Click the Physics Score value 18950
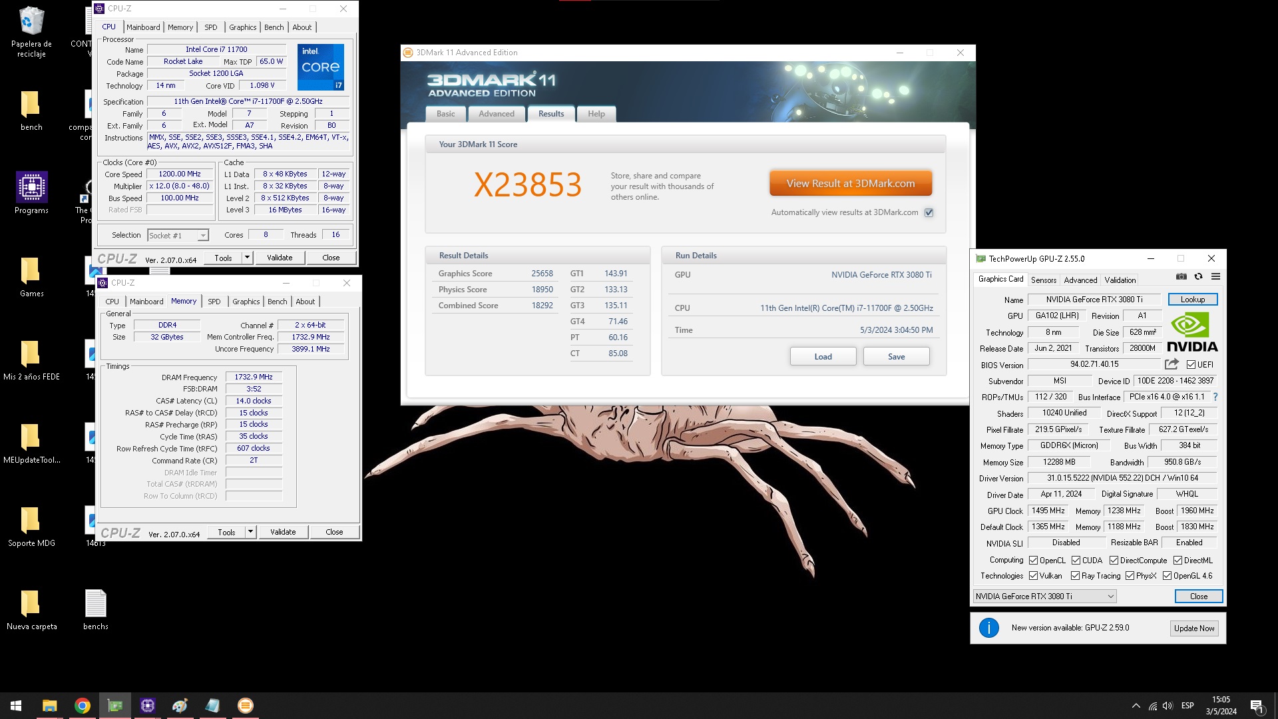The width and height of the screenshot is (1278, 719). tap(542, 290)
